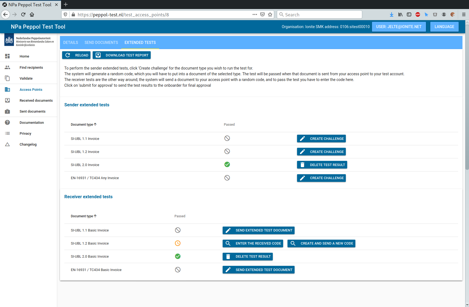The width and height of the screenshot is (469, 307).
Task: Switch to the DETAILS tab
Action: point(71,43)
